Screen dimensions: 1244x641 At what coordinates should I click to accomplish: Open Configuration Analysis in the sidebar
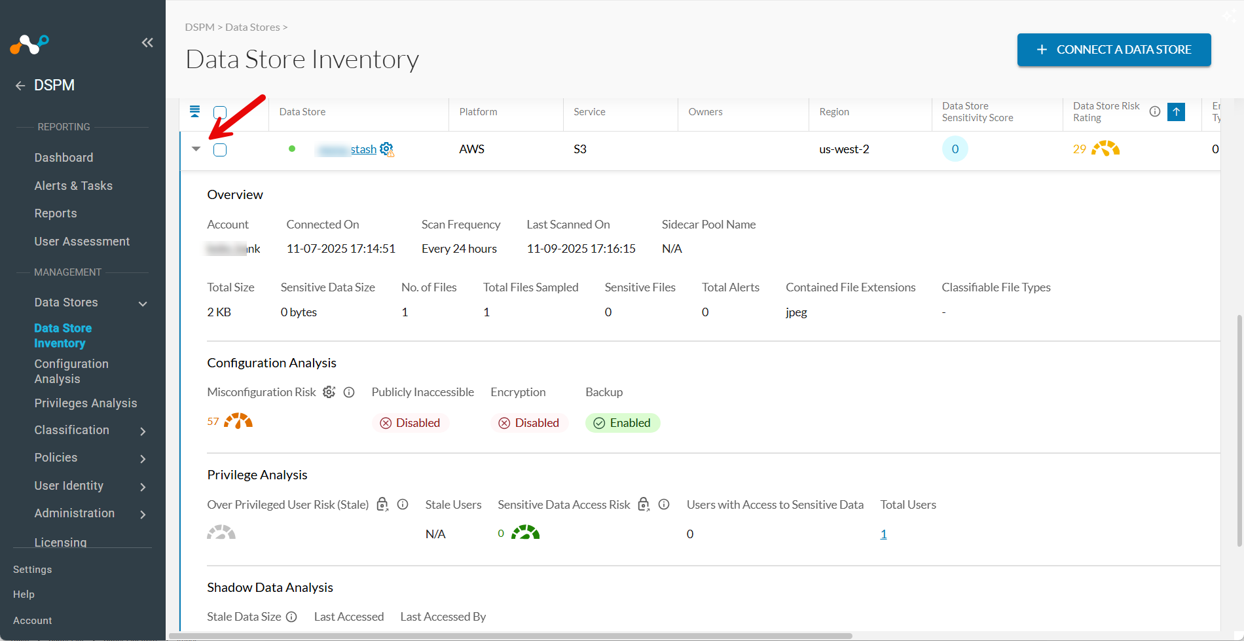71,371
